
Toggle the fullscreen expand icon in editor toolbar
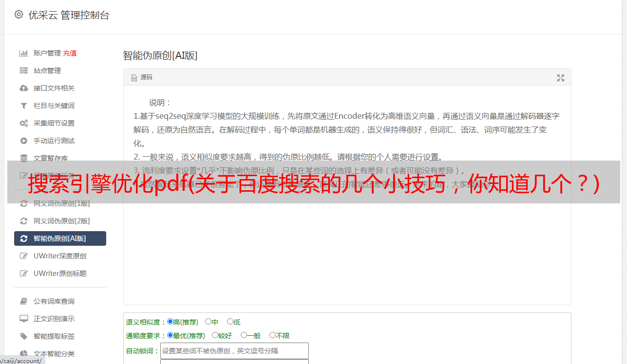click(561, 78)
